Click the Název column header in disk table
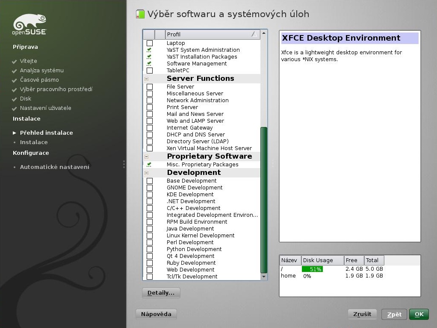Viewport: 437px width, 328px height. click(290, 260)
